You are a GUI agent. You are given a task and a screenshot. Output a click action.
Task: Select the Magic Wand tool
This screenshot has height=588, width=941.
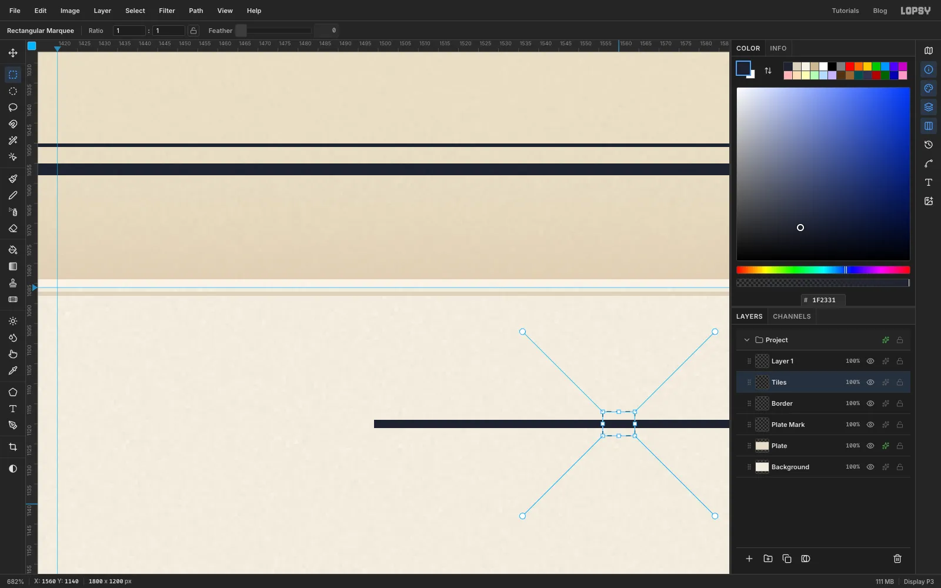pyautogui.click(x=13, y=141)
